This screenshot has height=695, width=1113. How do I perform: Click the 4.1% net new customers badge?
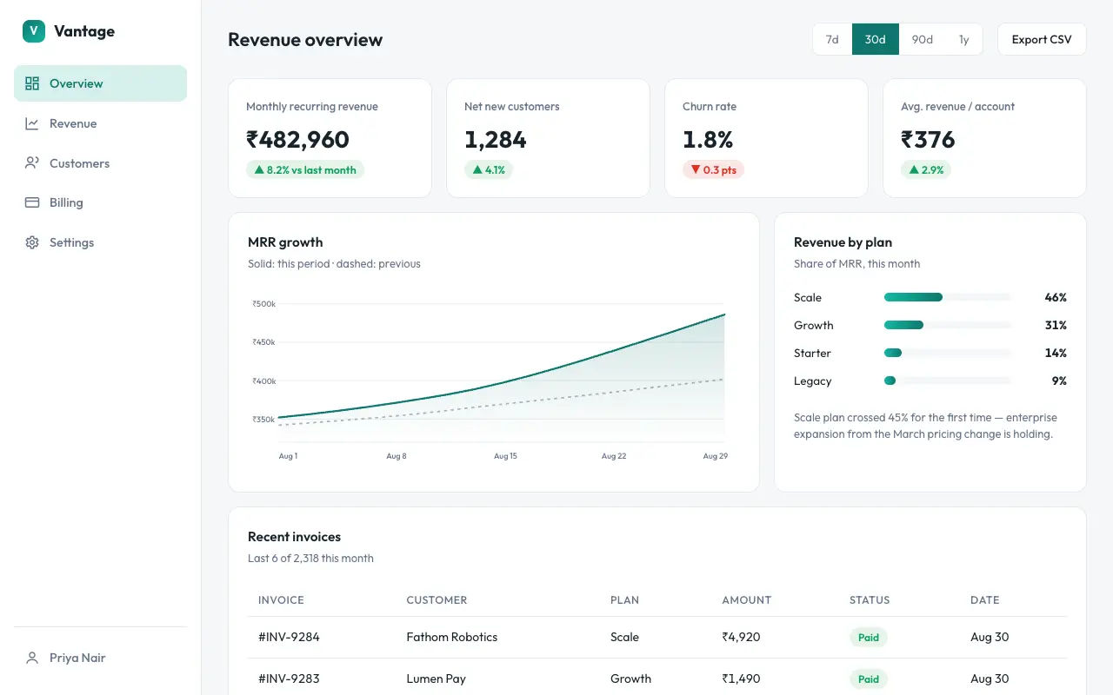point(489,170)
